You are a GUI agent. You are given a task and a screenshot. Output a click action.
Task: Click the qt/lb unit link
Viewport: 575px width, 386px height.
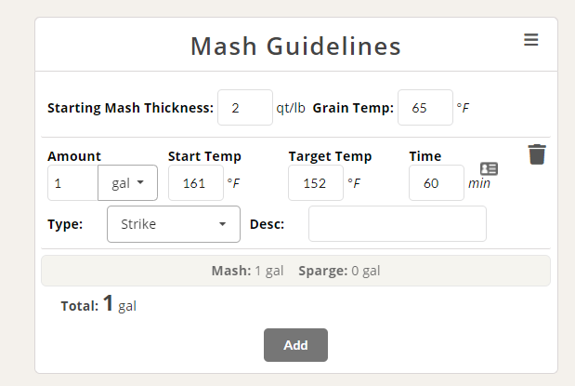291,108
